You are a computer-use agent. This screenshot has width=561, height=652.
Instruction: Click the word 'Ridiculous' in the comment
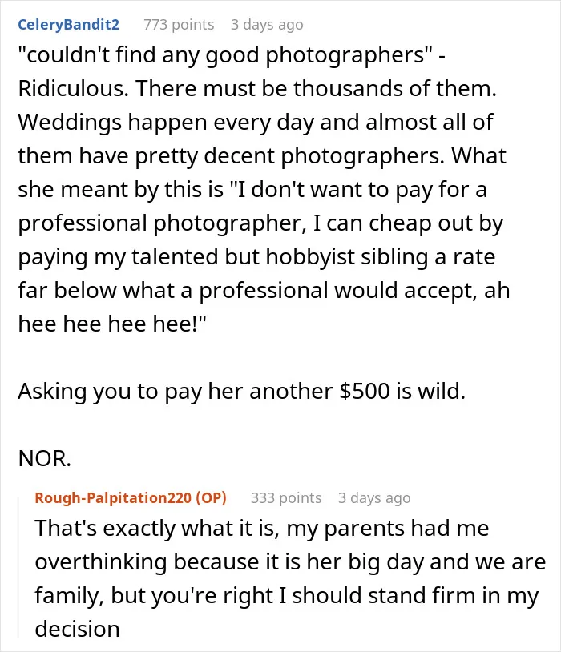tap(73, 89)
